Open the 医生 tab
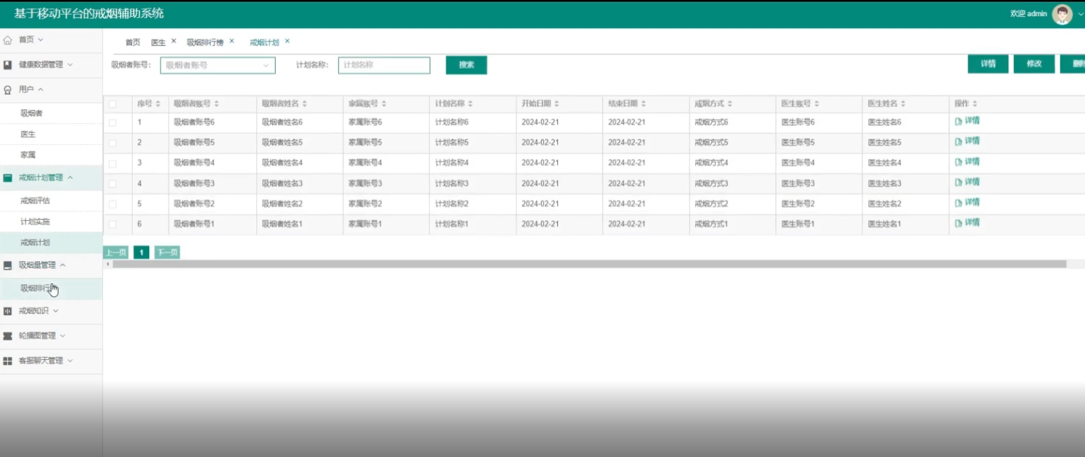Viewport: 1085px width, 457px height. pos(158,43)
